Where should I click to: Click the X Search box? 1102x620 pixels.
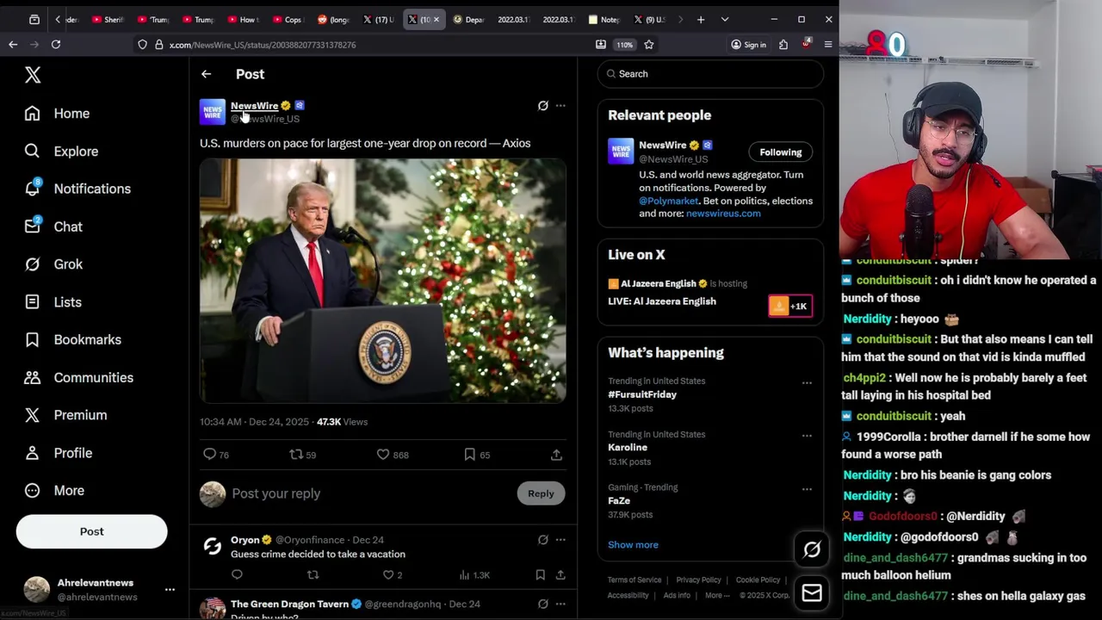[710, 74]
